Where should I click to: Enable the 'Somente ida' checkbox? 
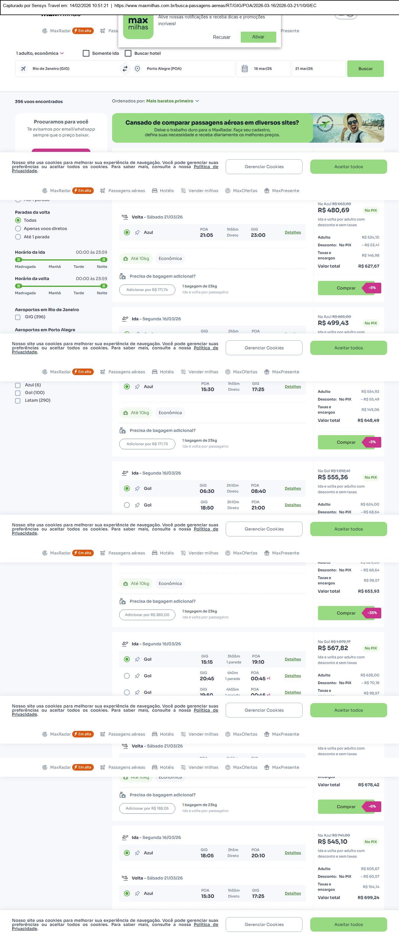pos(86,53)
